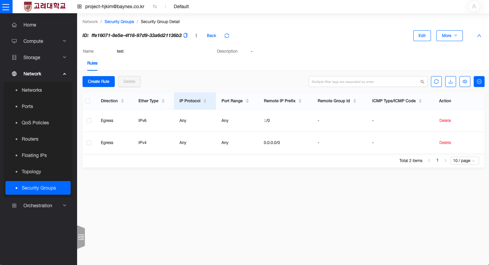Click the Back link
Viewport: 489px width, 265px height.
pyautogui.click(x=212, y=36)
